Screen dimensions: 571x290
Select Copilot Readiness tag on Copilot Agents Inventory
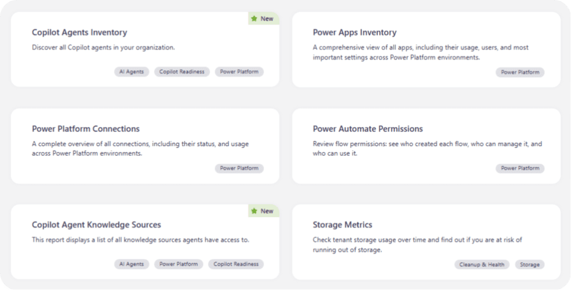click(x=182, y=72)
